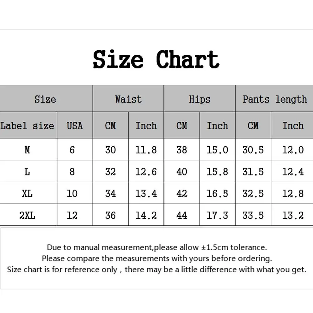Viewport: 313px width, 313px height.
Task: Click the manual measurement tolerance note
Action: coord(157,247)
